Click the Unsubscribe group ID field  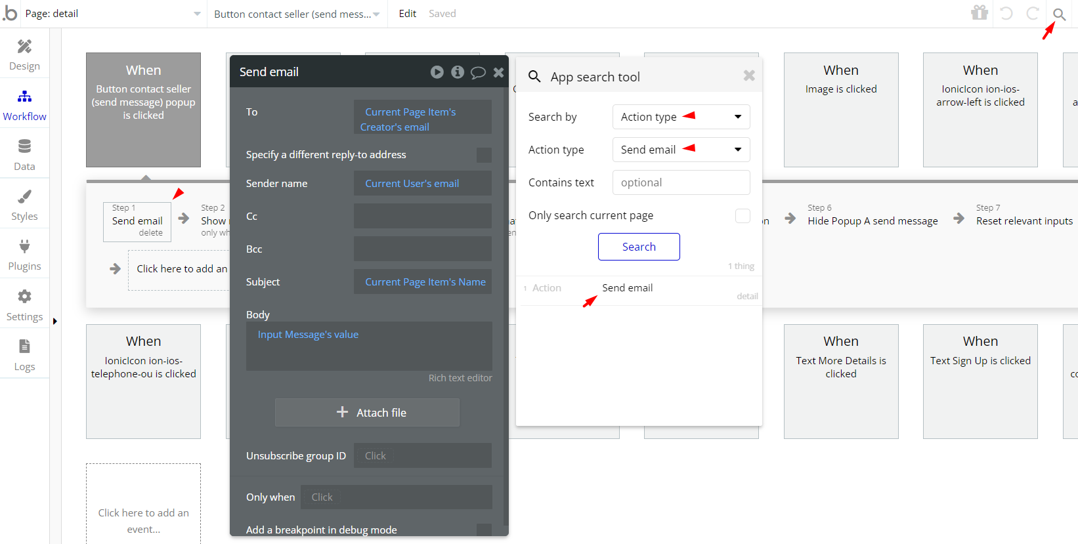[x=423, y=455]
